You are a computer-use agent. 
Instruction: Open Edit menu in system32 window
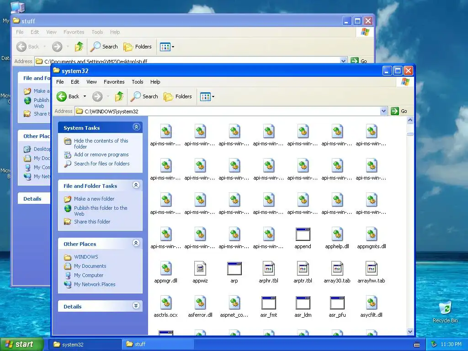click(75, 82)
